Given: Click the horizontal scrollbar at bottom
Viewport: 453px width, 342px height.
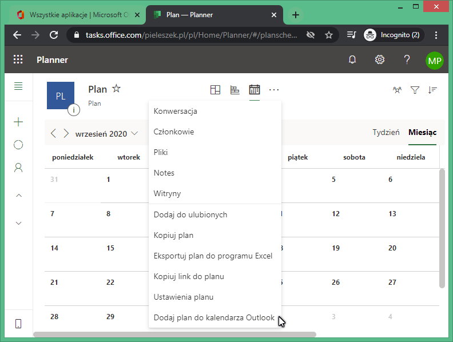Looking at the screenshot, I should pyautogui.click(x=175, y=335).
